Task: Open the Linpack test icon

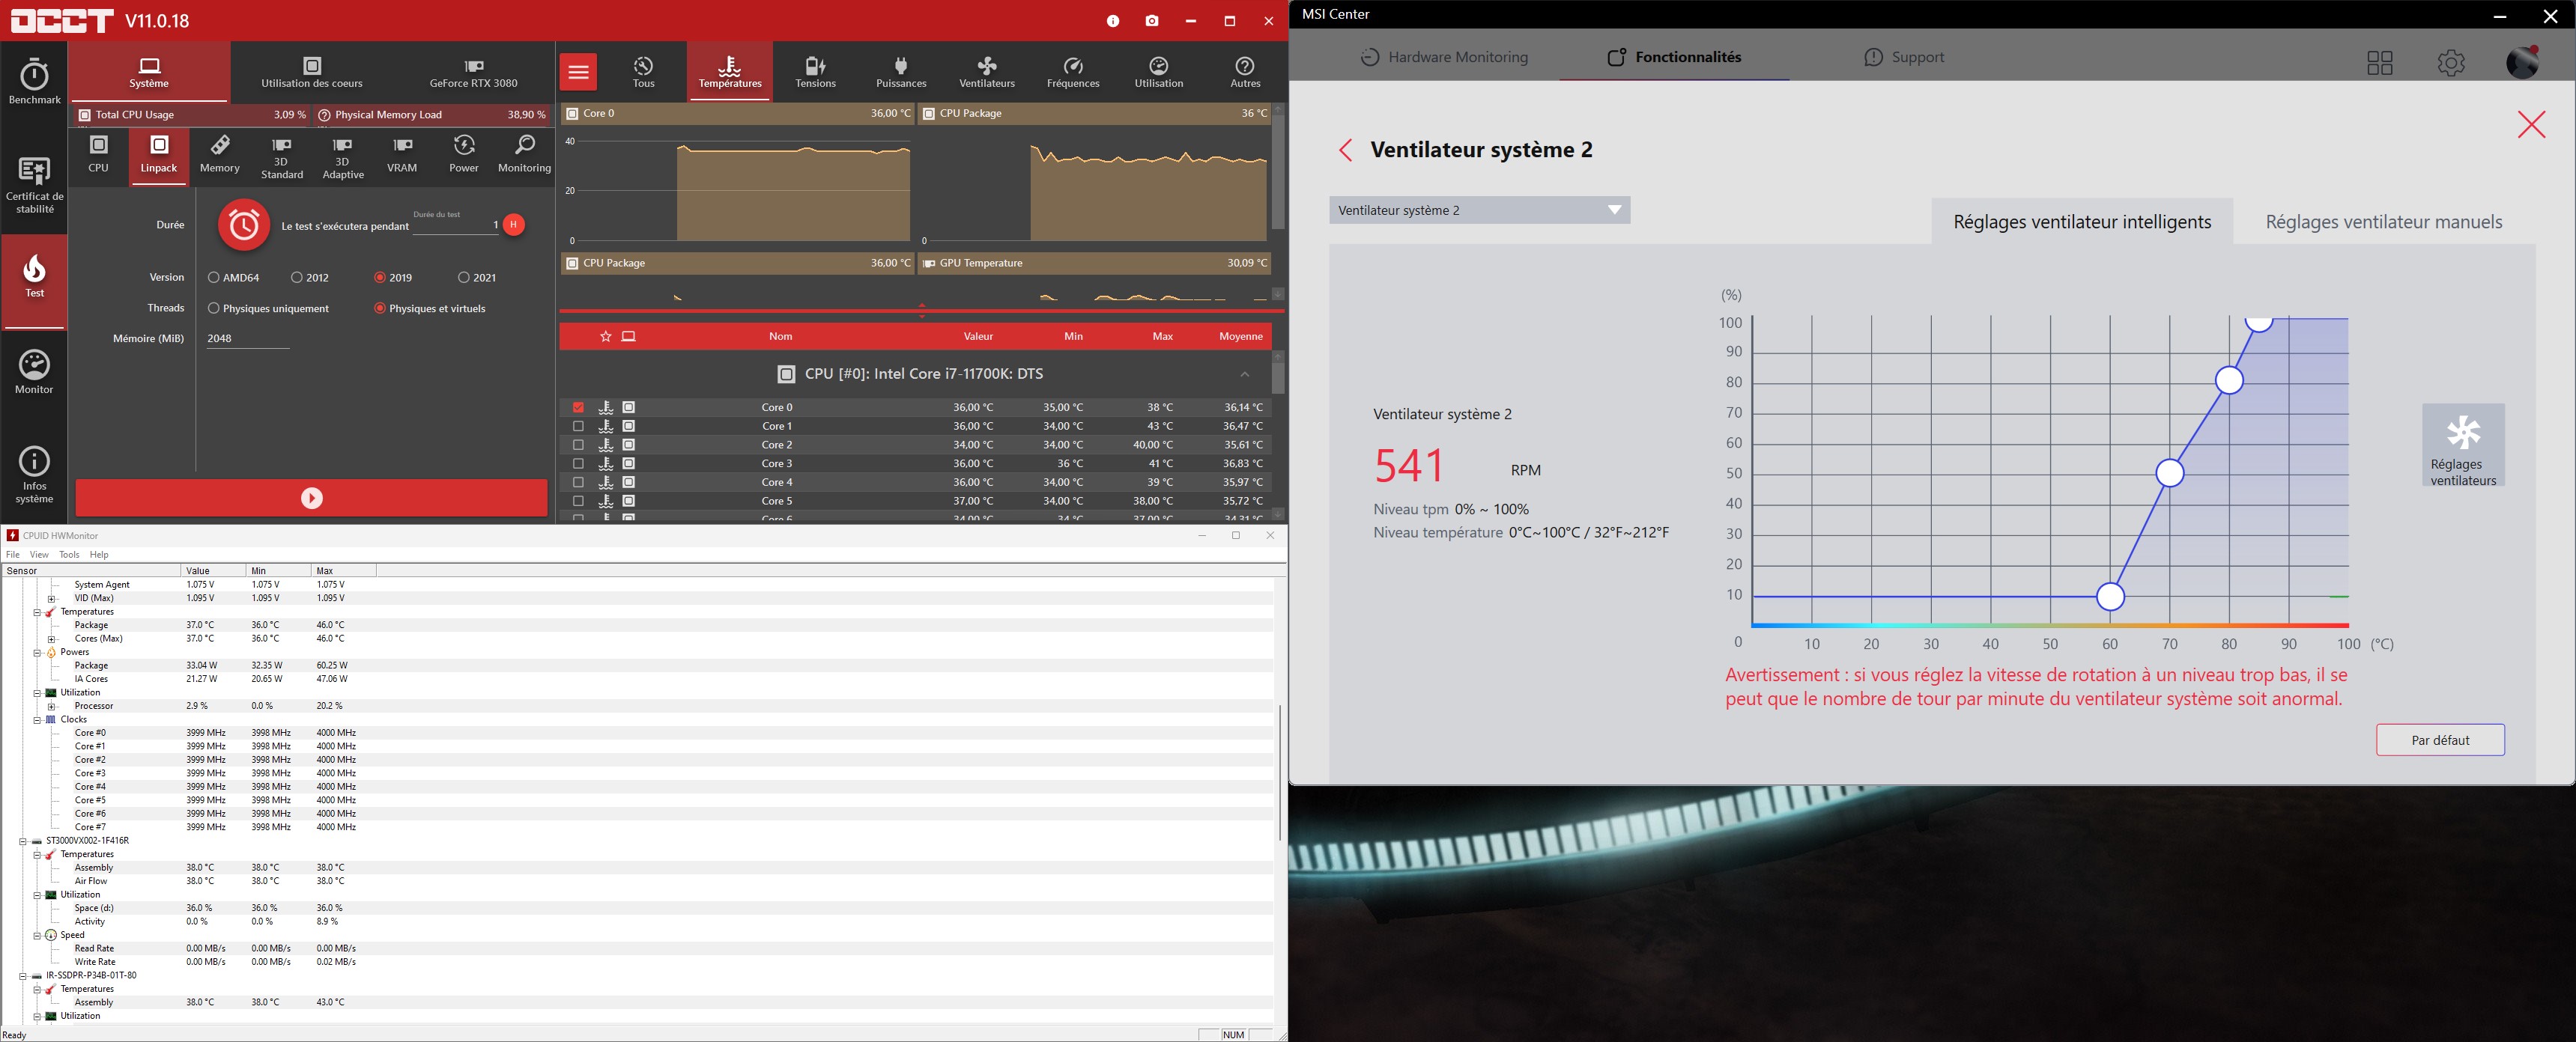Action: [158, 155]
